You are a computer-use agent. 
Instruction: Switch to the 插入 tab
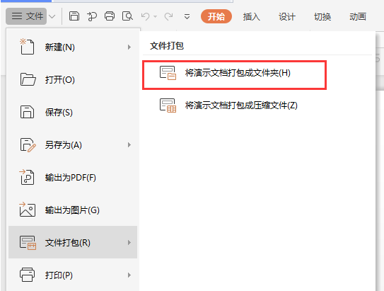pyautogui.click(x=252, y=16)
